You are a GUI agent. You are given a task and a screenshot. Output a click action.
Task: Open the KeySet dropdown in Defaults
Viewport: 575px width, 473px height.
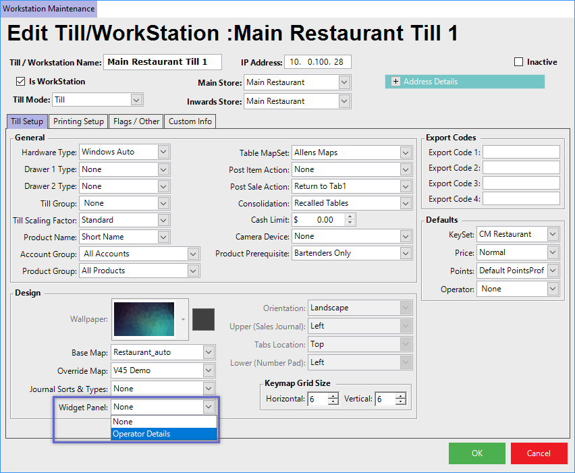553,234
